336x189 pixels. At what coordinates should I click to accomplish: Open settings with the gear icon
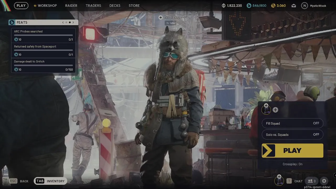(324, 181)
